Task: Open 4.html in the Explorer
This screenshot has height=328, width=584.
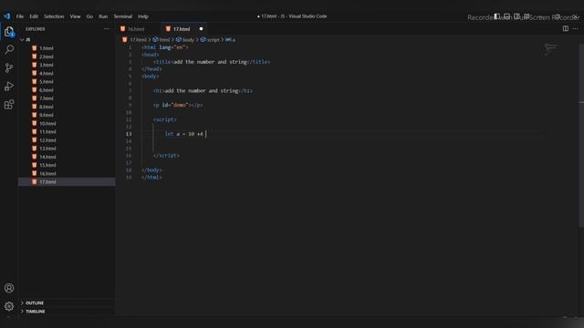Action: (47, 73)
